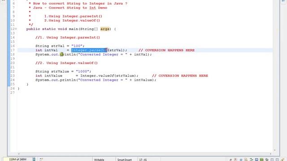Click vertical scrollbar down arrow
The height and width of the screenshot is (161, 287).
coord(275,150)
